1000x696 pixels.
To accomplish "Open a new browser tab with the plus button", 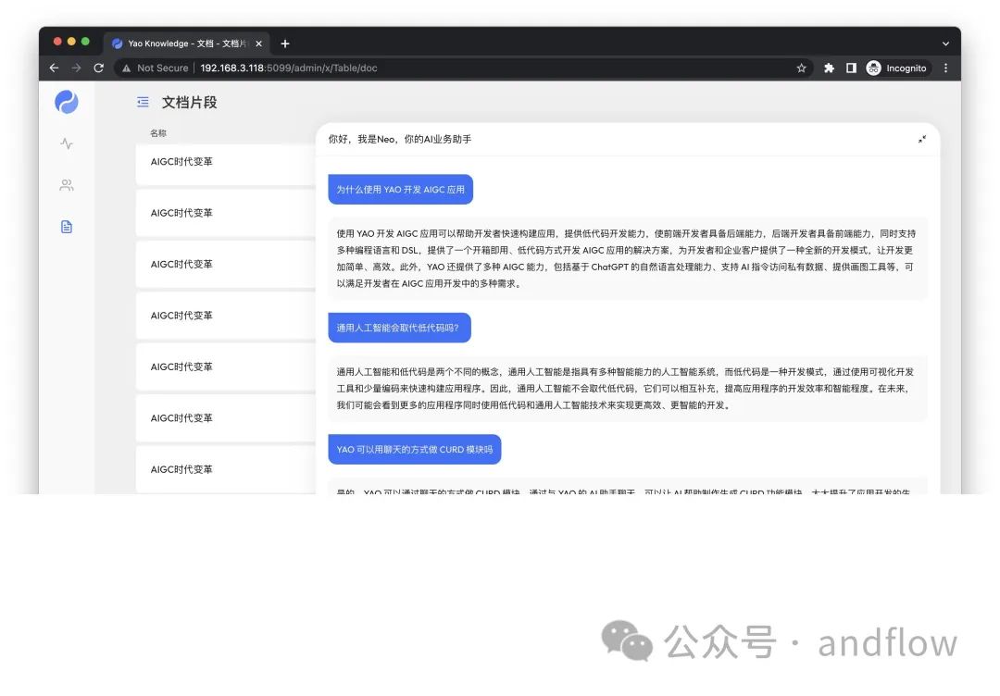I will [285, 43].
